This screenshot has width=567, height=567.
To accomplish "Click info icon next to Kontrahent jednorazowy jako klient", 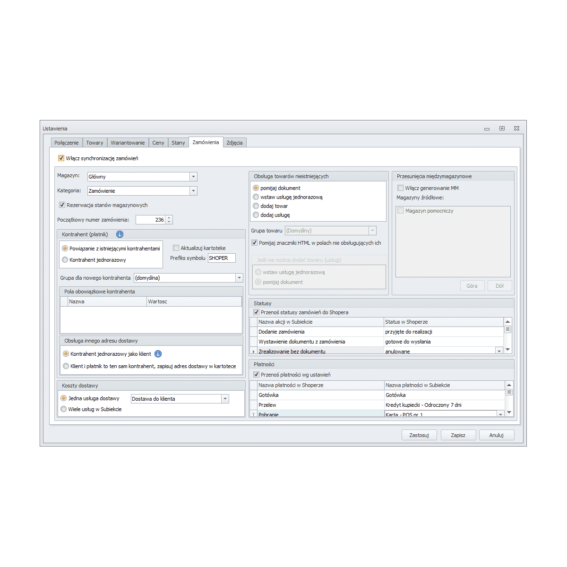I will pos(158,354).
